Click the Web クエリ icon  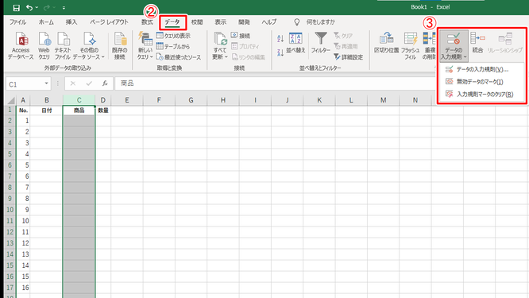(x=44, y=46)
